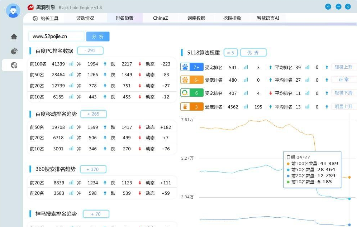357x227 pixels.
Task: Switch to the ChinaZ tab
Action: point(160,18)
